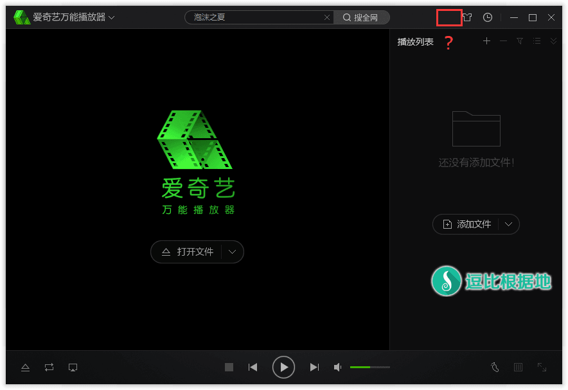This screenshot has width=568, height=390.
Task: Open the 爱奇艺万能播放器 main menu chevron
Action: 112,17
